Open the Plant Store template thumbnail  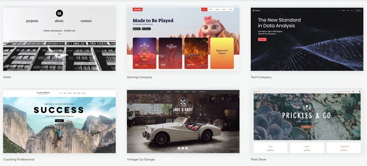coord(307,121)
